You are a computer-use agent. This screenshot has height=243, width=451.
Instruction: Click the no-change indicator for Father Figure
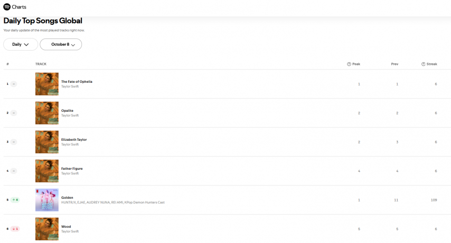tap(14, 171)
